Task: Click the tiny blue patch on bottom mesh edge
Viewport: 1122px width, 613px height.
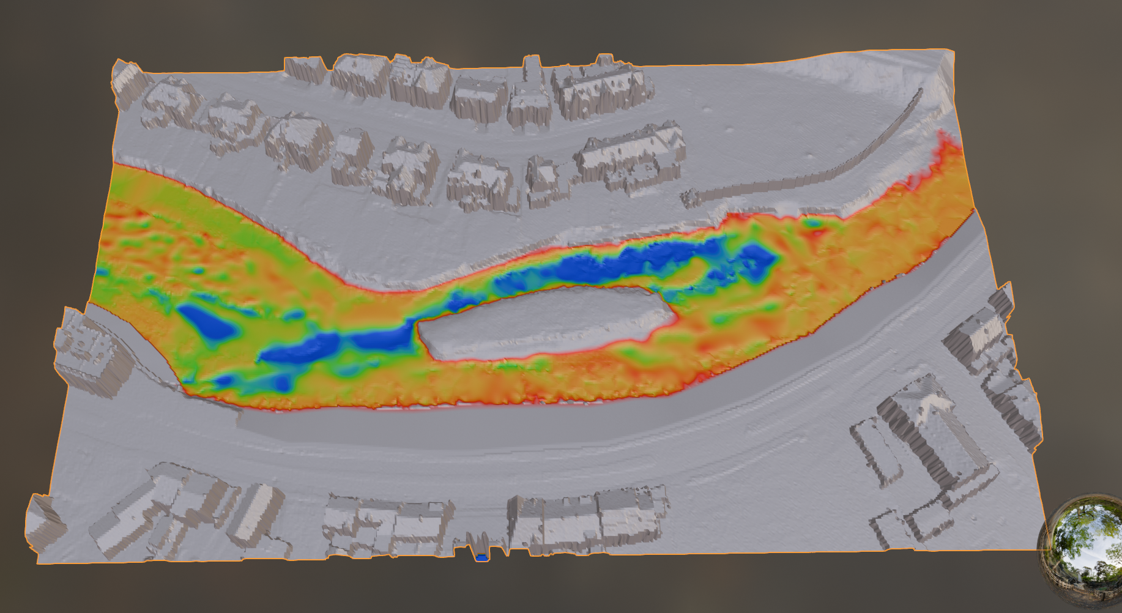Action: 482,557
